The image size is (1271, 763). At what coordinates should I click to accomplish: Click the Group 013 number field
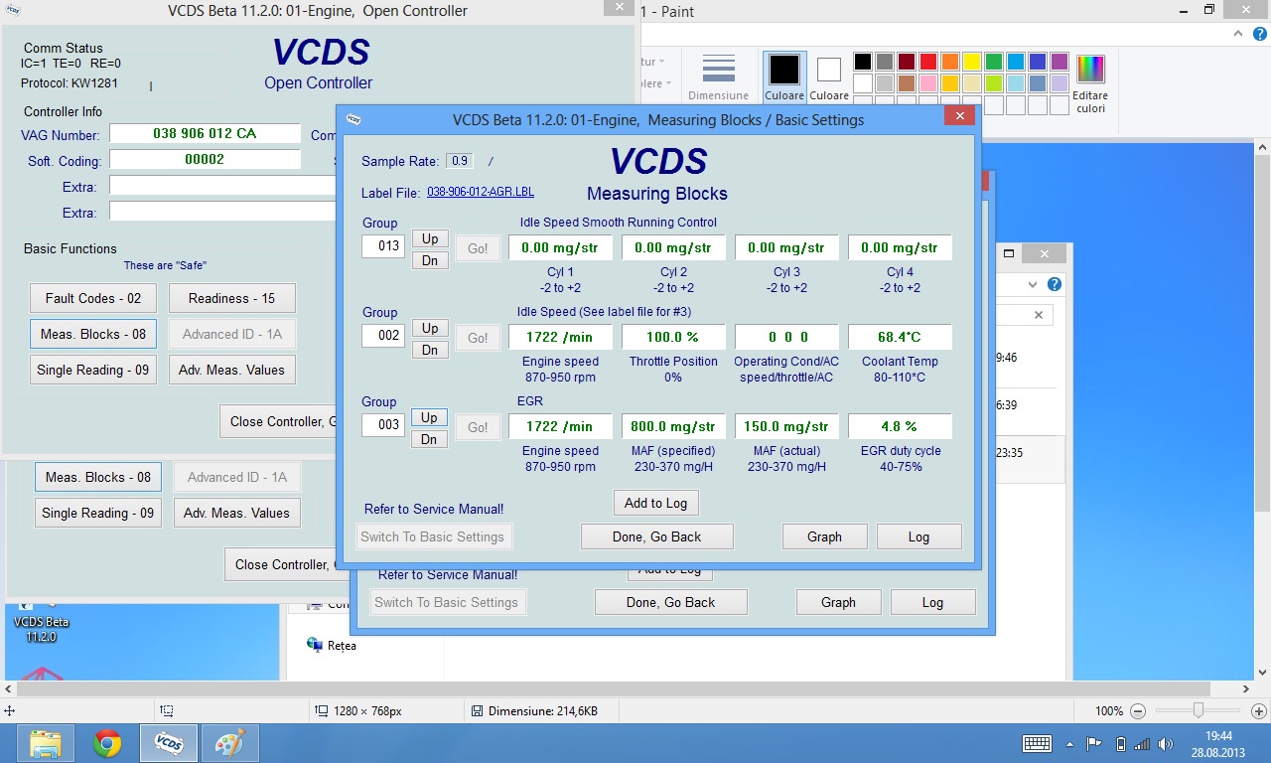tap(383, 245)
